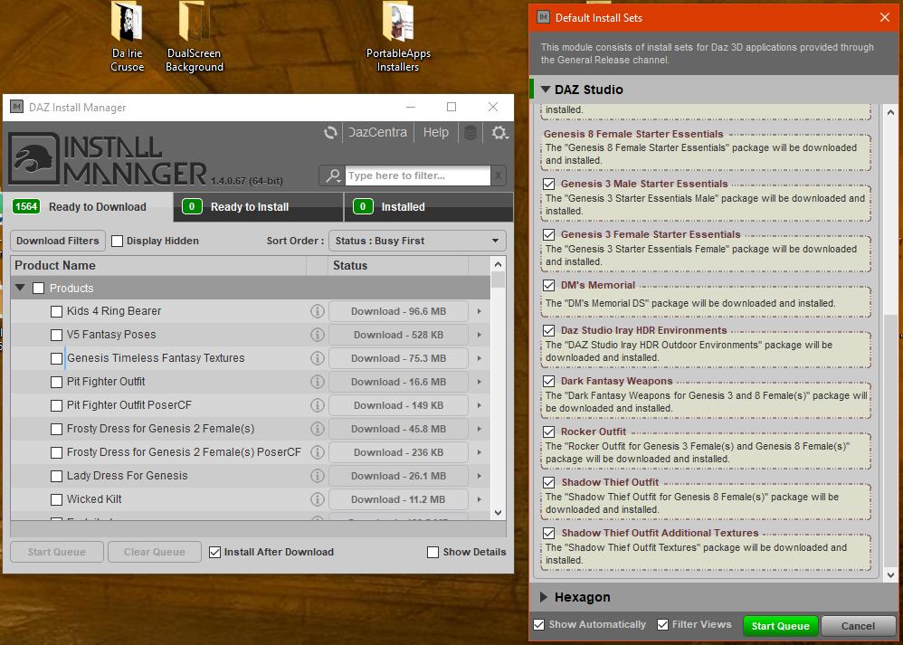This screenshot has width=903, height=645.
Task: Open options arrow for Kids 4 Ring Bearer
Action: click(x=480, y=311)
